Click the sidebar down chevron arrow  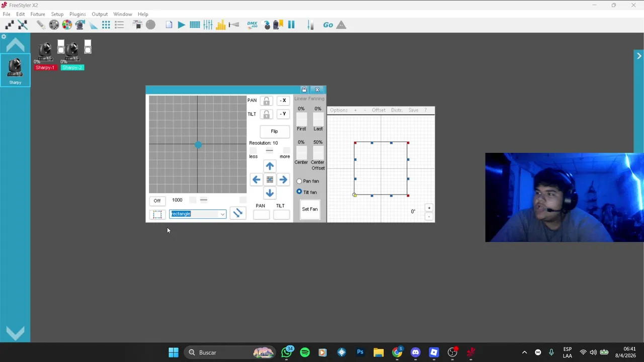tap(15, 333)
